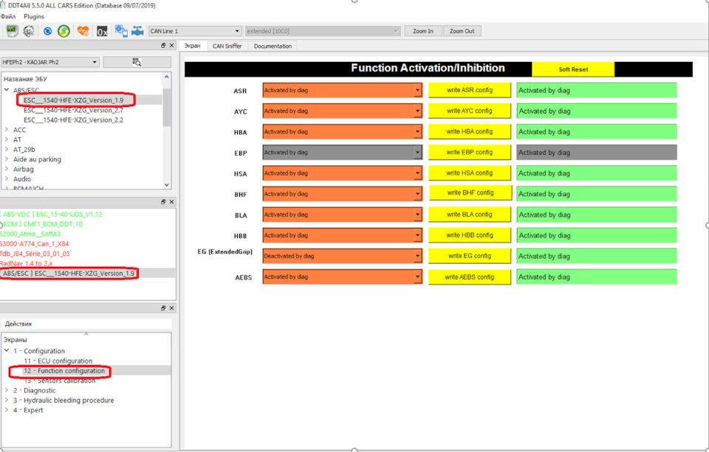
Task: Close the detected ECUs panel
Action: tap(171, 202)
